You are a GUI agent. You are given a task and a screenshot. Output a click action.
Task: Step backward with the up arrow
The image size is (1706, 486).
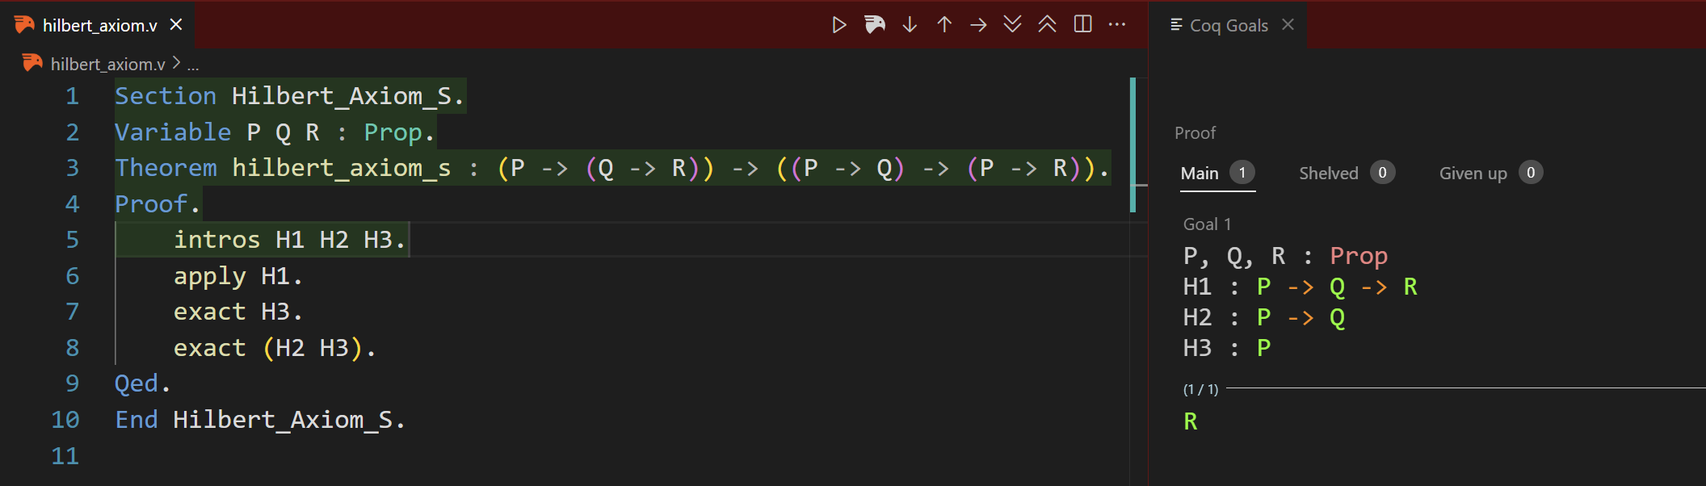[x=944, y=25]
